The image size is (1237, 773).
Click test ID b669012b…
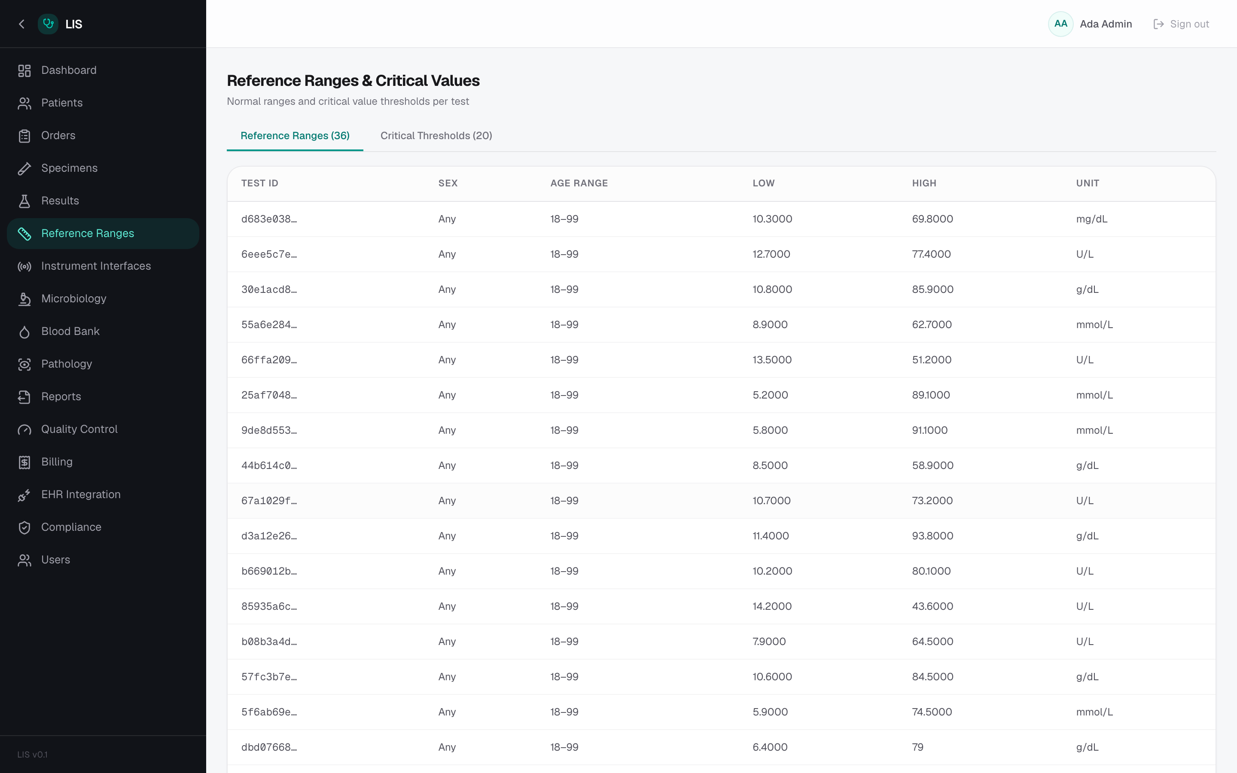click(269, 571)
